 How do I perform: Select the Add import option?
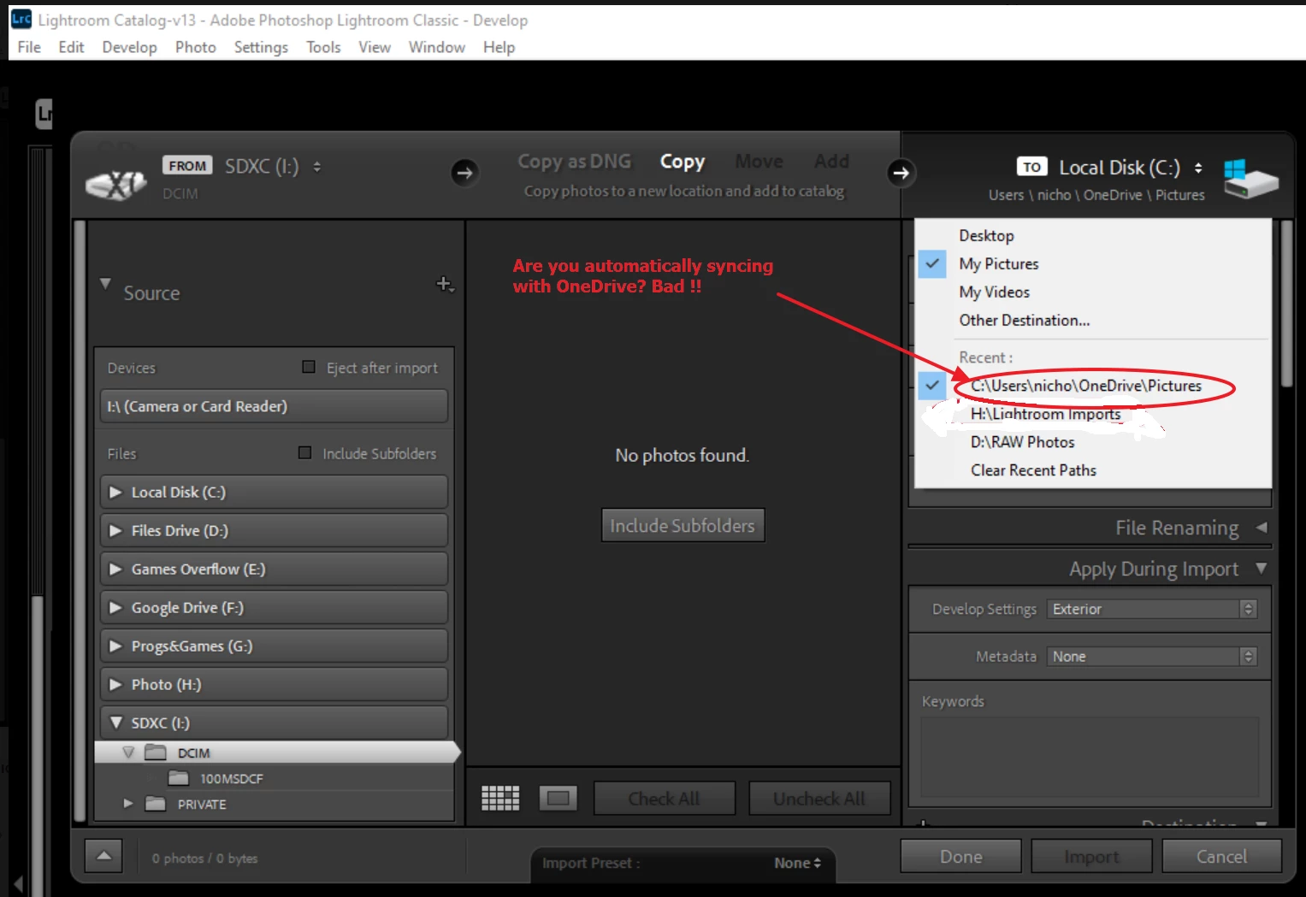[x=831, y=162]
